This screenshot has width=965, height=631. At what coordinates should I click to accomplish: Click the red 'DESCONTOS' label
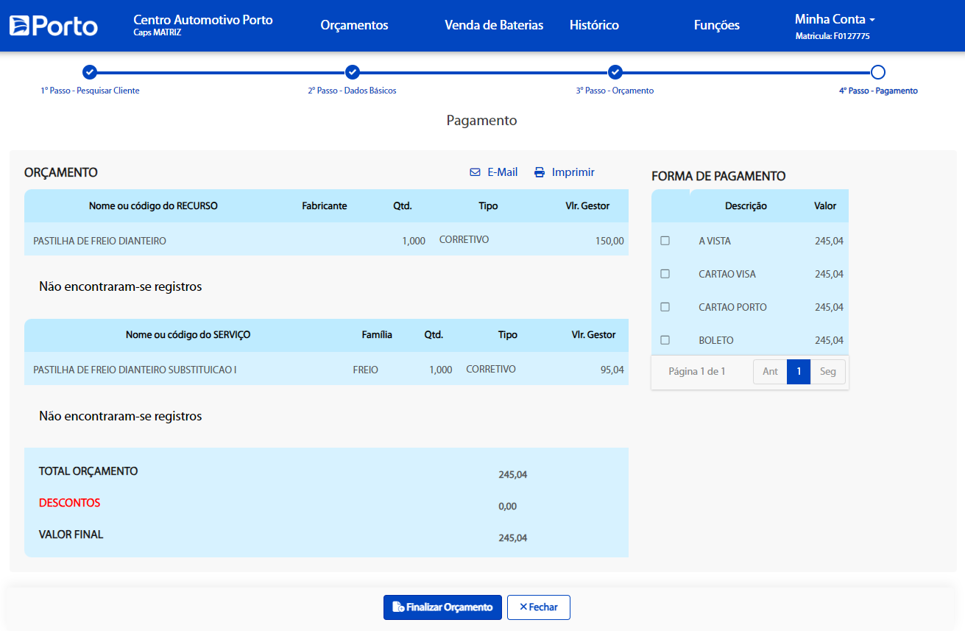click(69, 503)
